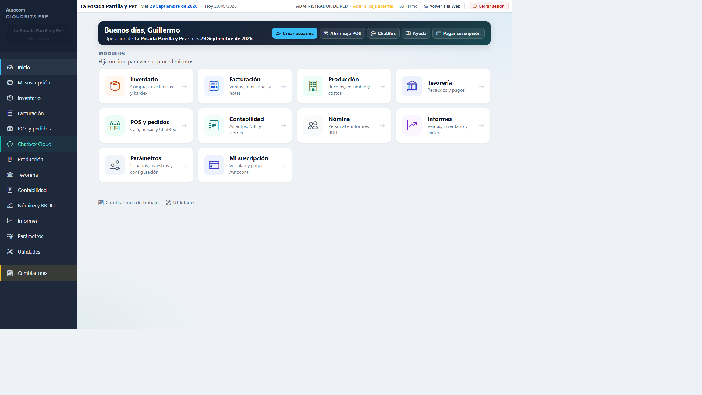Screen dimensions: 702x395
Task: Click the Chatbox Cloud sidebar chat icon
Action: pyautogui.click(x=10, y=144)
